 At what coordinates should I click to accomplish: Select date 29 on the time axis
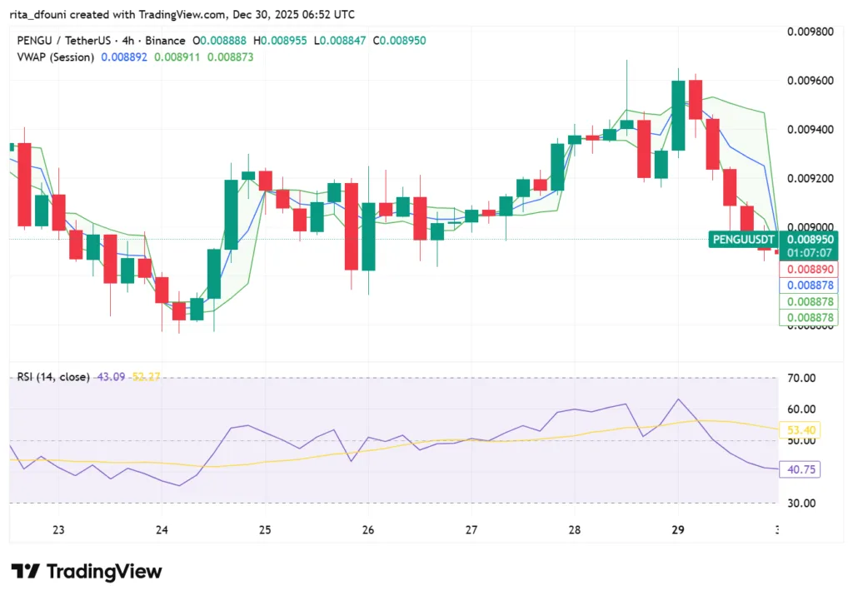(x=676, y=529)
